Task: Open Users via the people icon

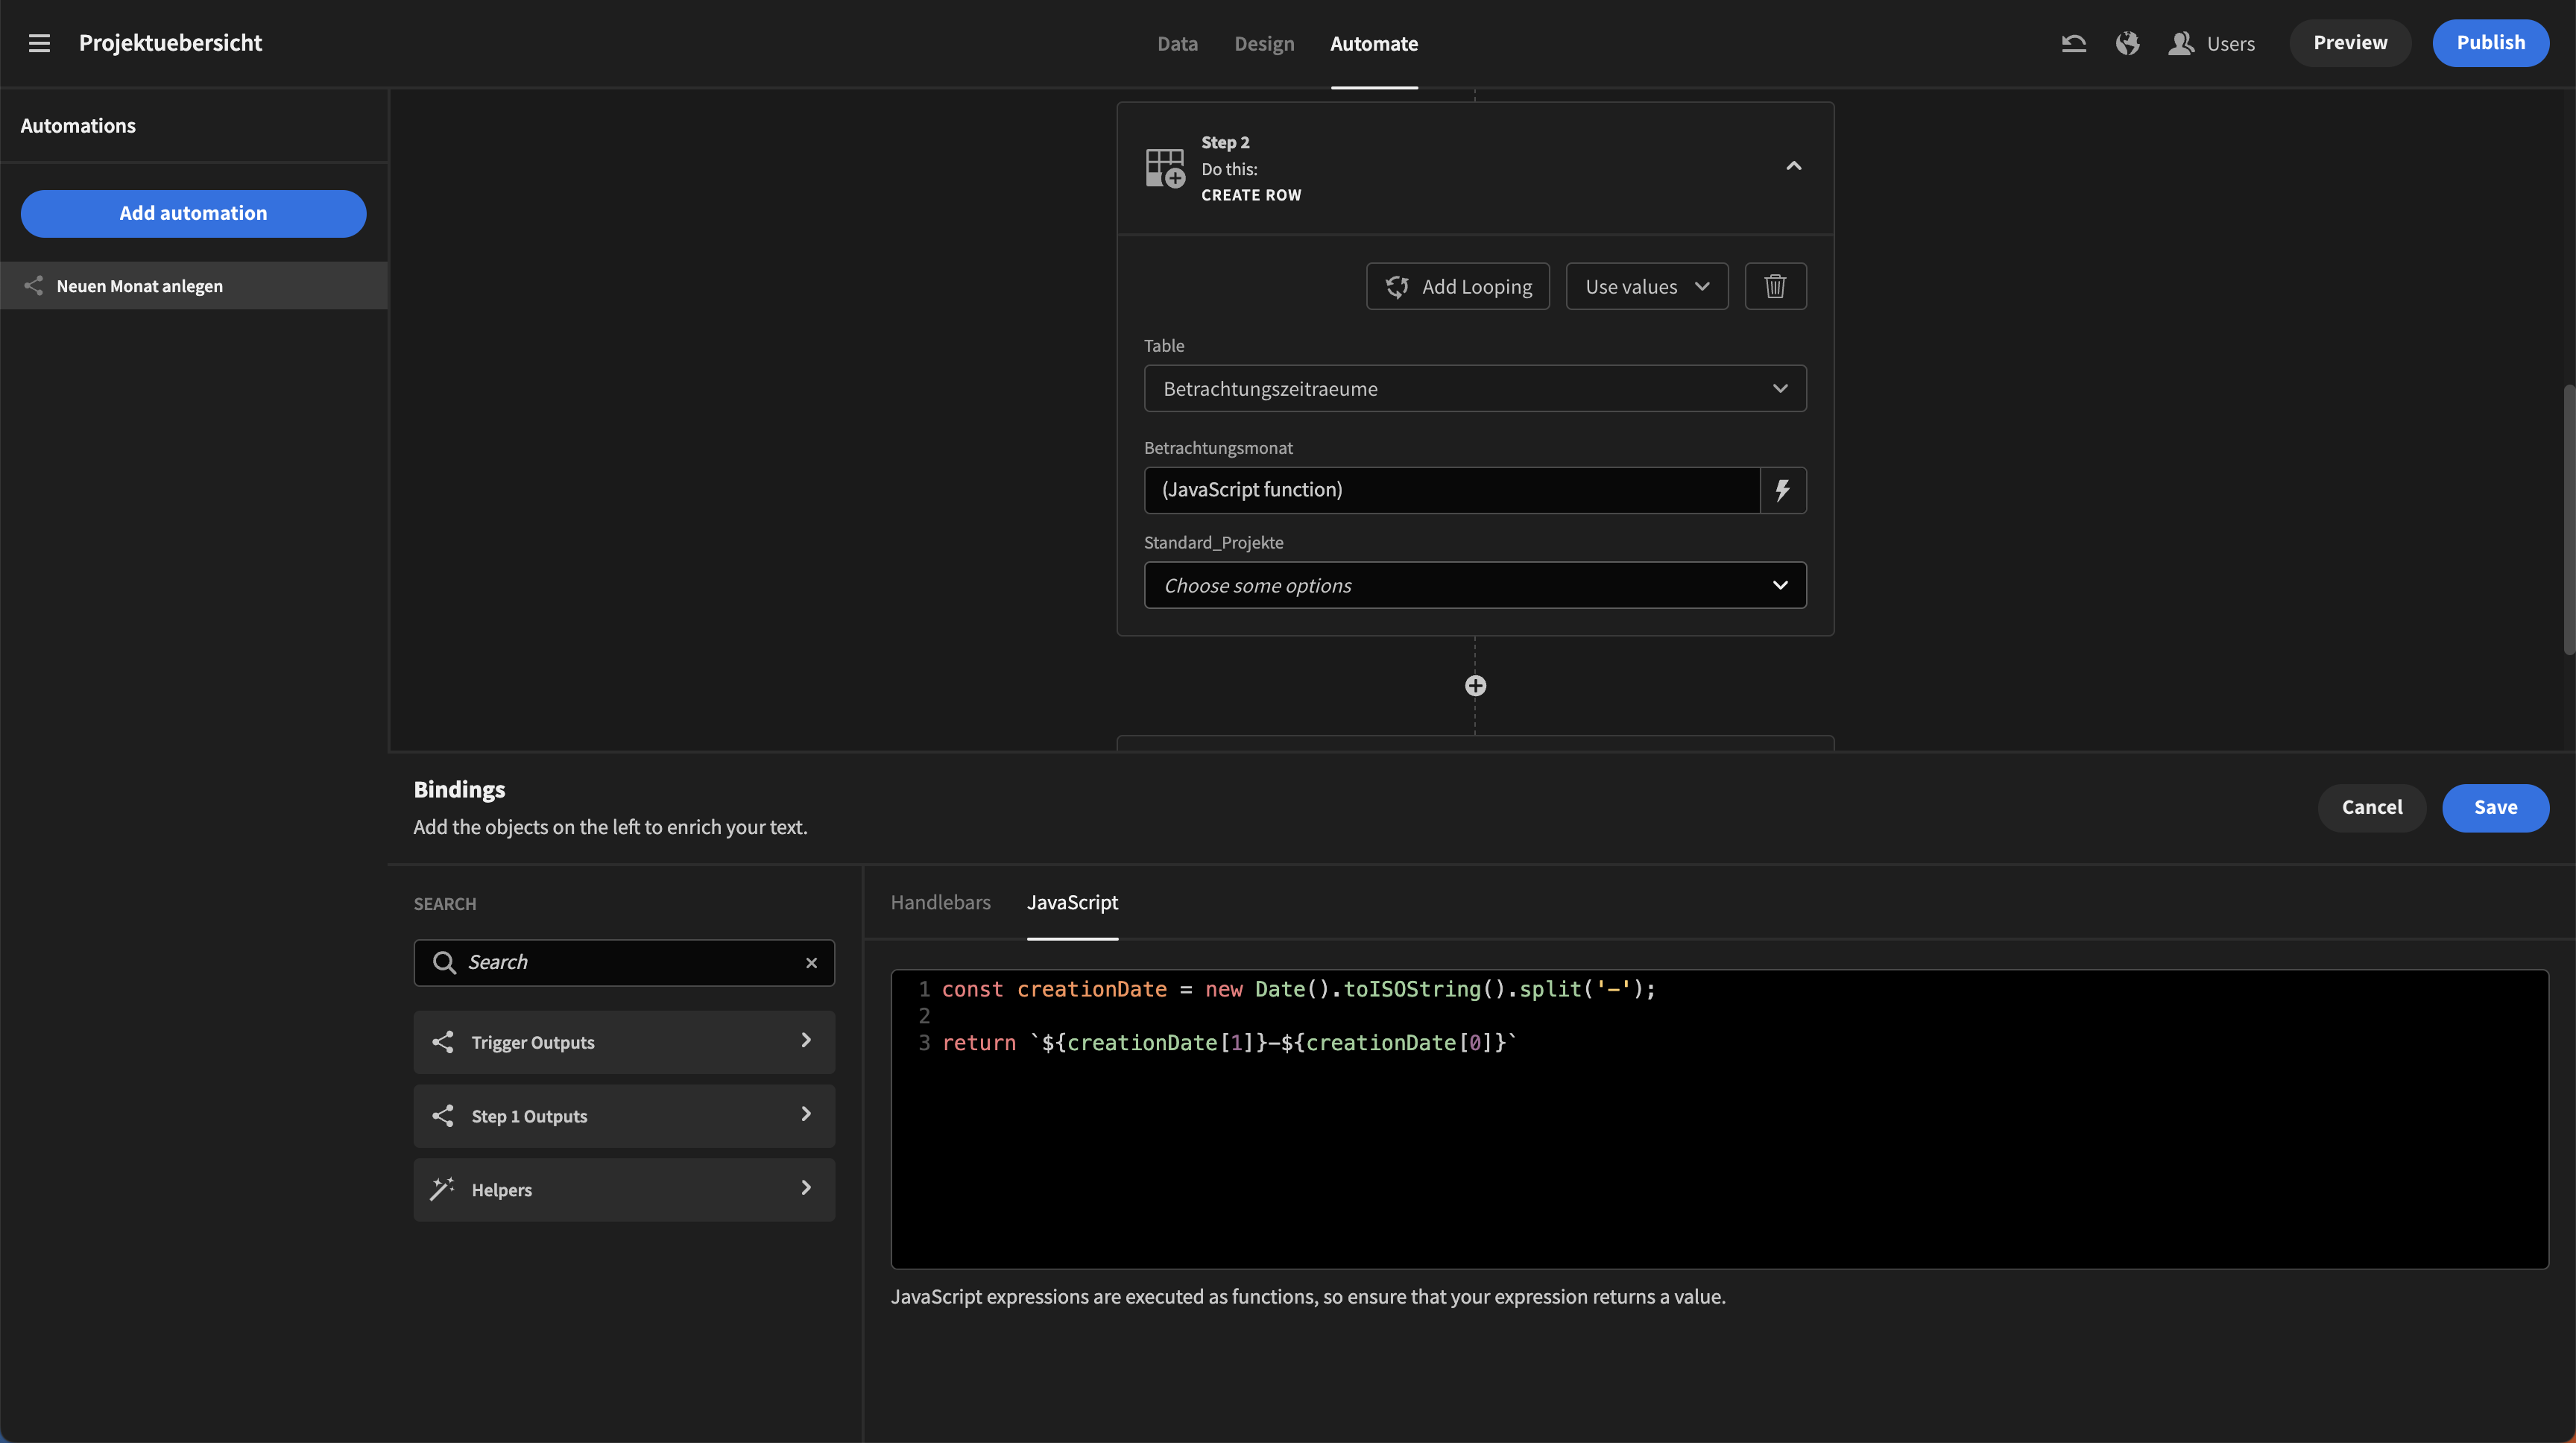Action: 2180,43
